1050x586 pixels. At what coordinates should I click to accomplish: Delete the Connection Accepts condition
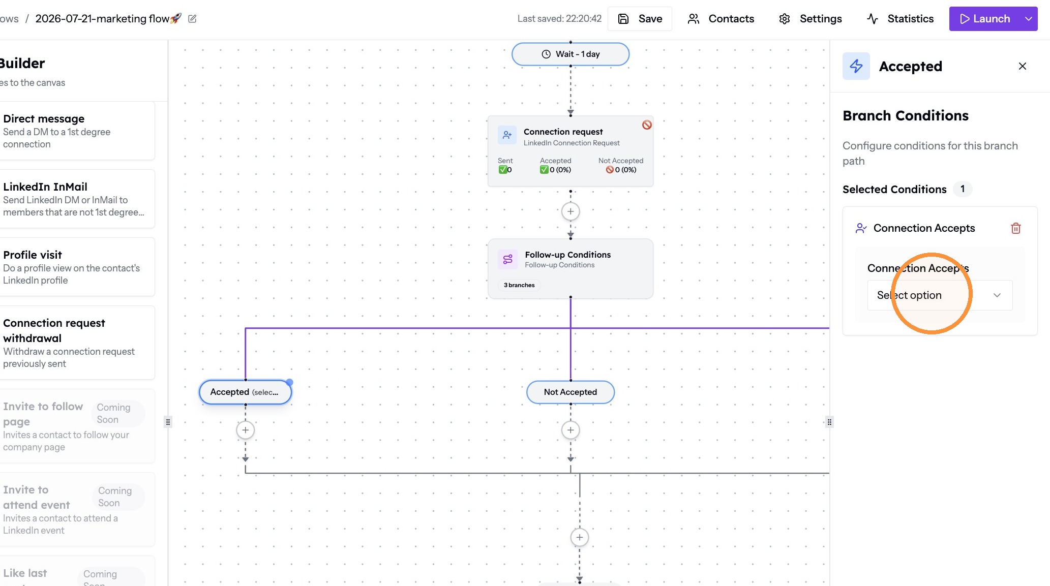tap(1016, 228)
